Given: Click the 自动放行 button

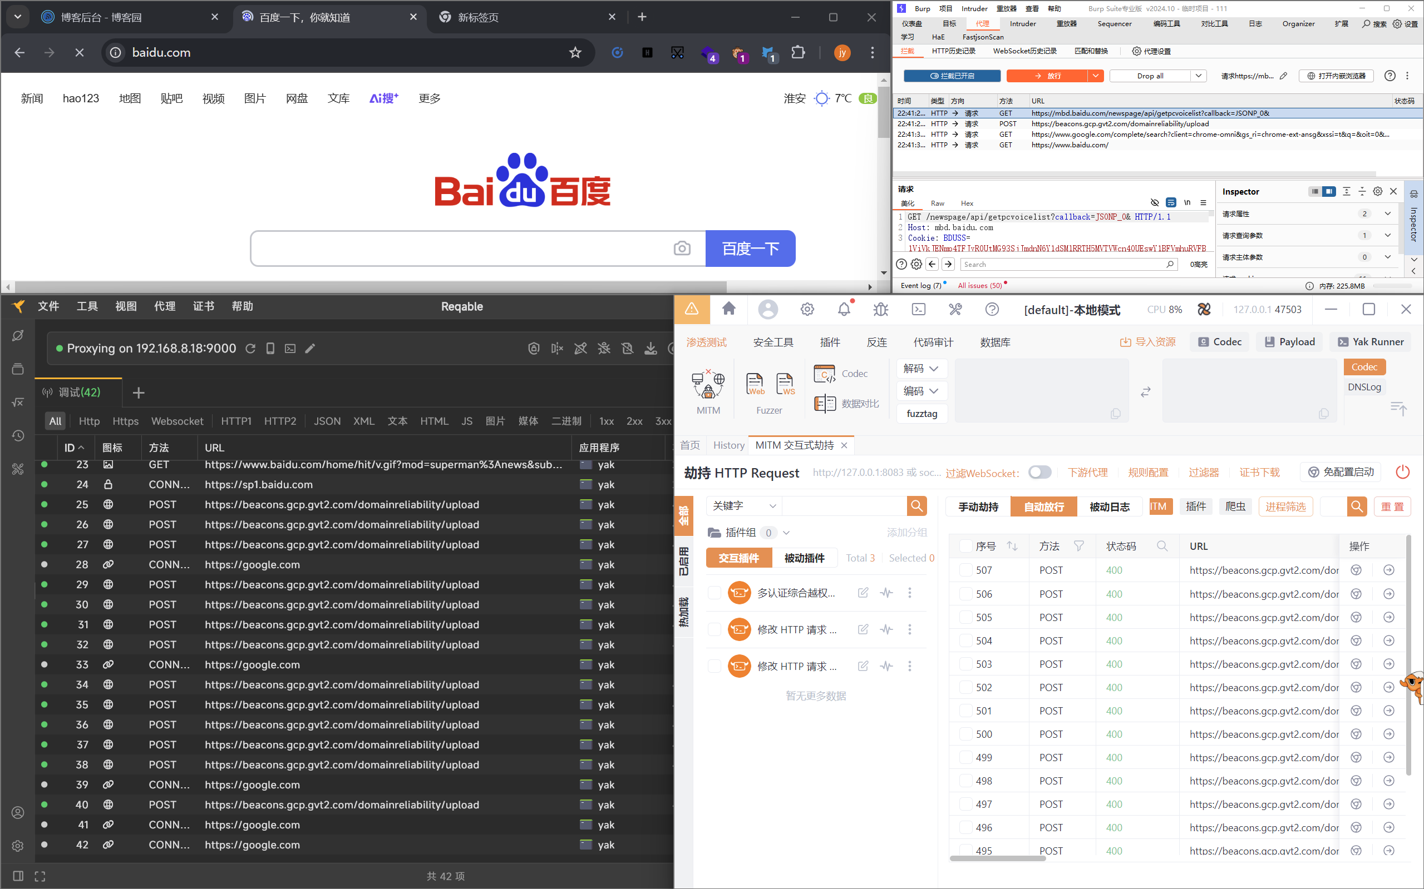Looking at the screenshot, I should 1043,506.
